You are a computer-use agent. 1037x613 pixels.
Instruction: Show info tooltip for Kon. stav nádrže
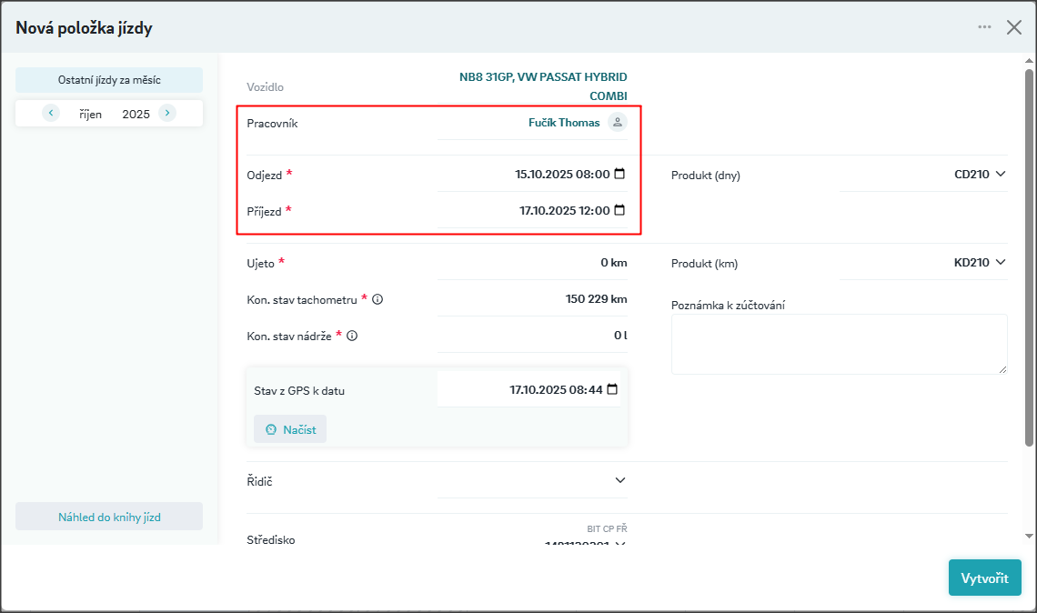[x=352, y=336]
